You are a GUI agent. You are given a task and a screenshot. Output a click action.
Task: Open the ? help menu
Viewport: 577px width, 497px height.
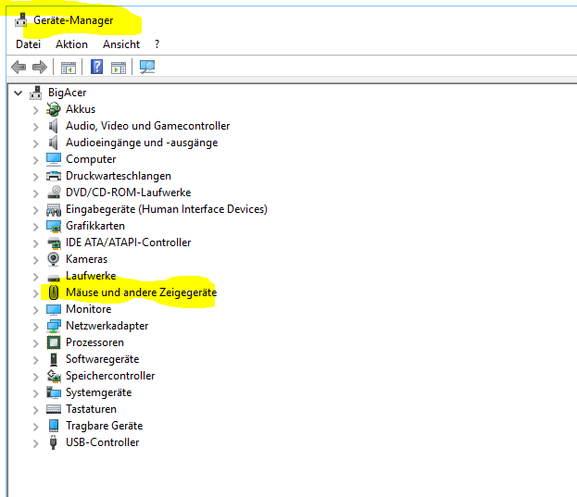[x=157, y=44]
